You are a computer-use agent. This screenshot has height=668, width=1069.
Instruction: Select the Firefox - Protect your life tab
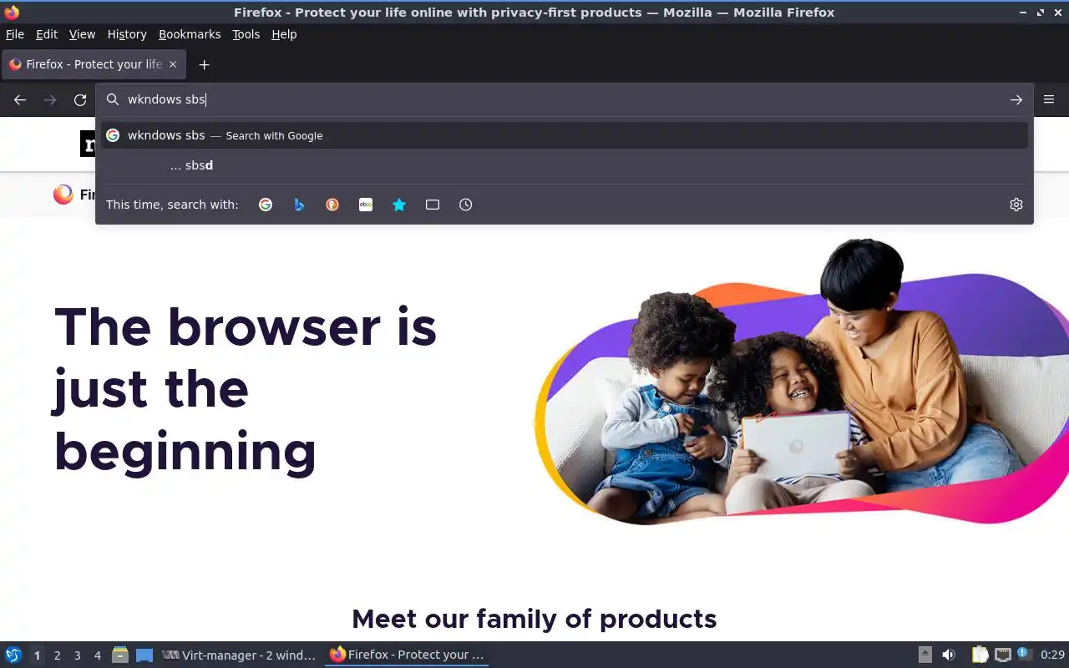tap(94, 64)
